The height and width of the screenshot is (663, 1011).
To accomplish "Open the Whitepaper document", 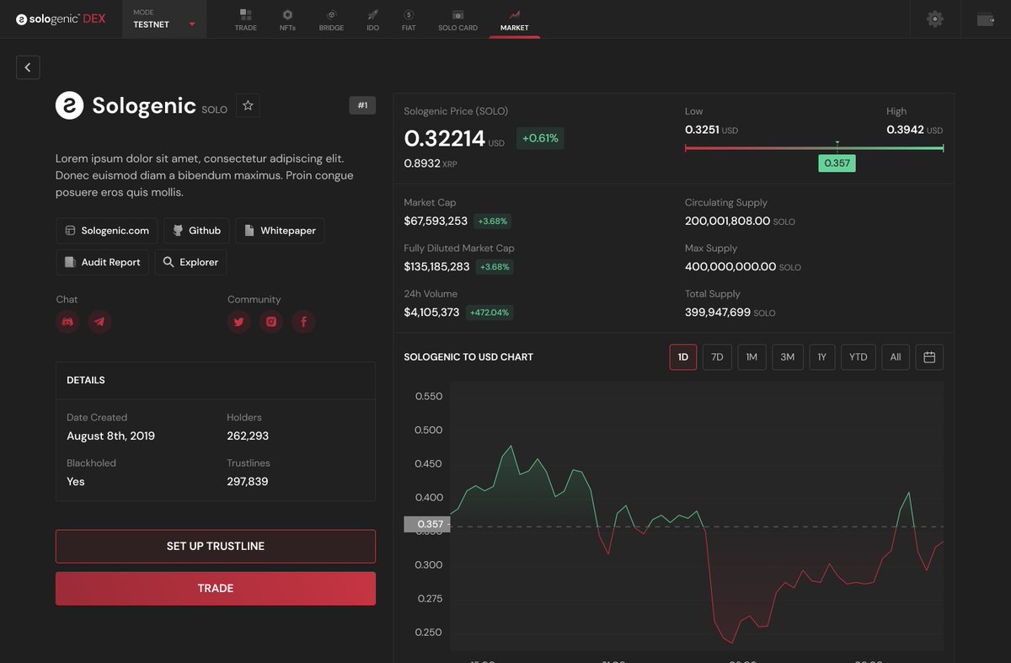I will pyautogui.click(x=280, y=230).
